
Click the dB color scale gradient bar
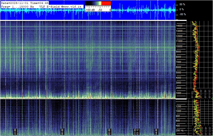pyautogui.click(x=98, y=3)
